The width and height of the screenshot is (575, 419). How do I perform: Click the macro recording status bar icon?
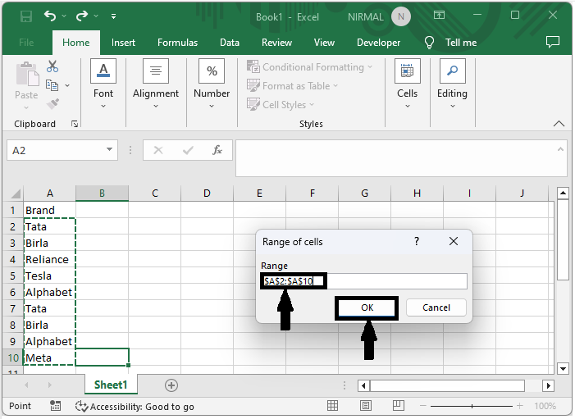coord(56,406)
